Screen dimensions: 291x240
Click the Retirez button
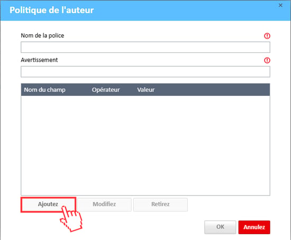pos(160,205)
